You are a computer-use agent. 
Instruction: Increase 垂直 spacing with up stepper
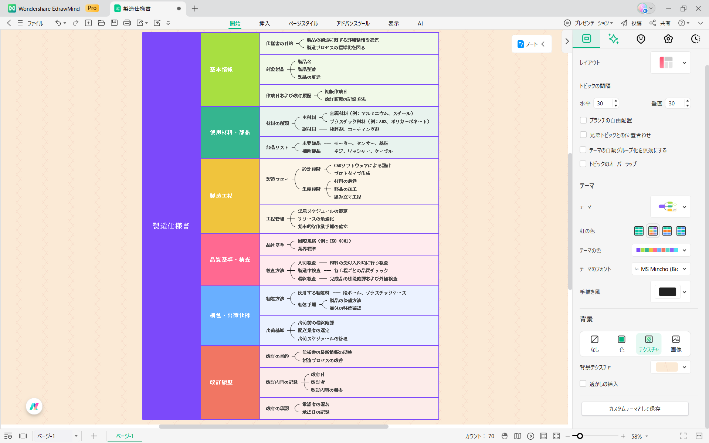click(x=687, y=101)
